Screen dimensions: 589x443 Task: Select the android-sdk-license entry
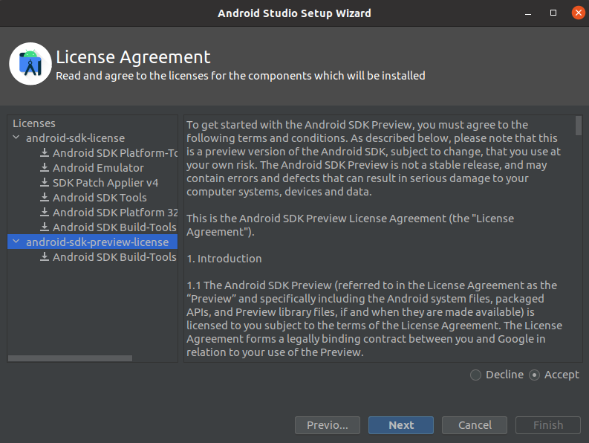click(75, 138)
